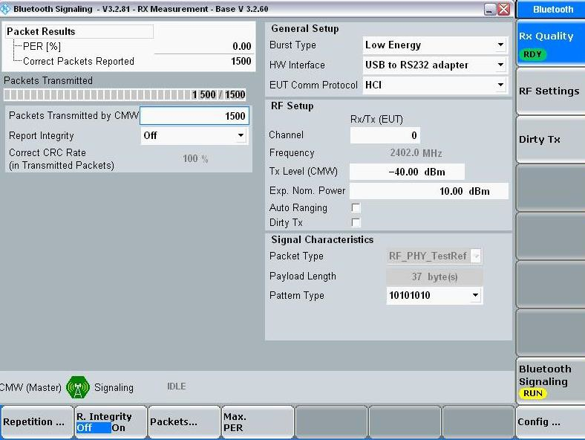Toggle R. Integrity Off/On softkey

(x=110, y=422)
